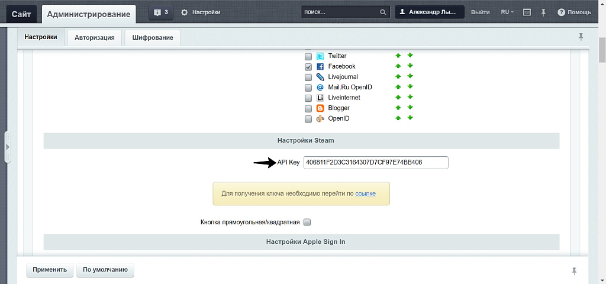
Task: Enable the Twitter checkbox
Action: click(308, 56)
